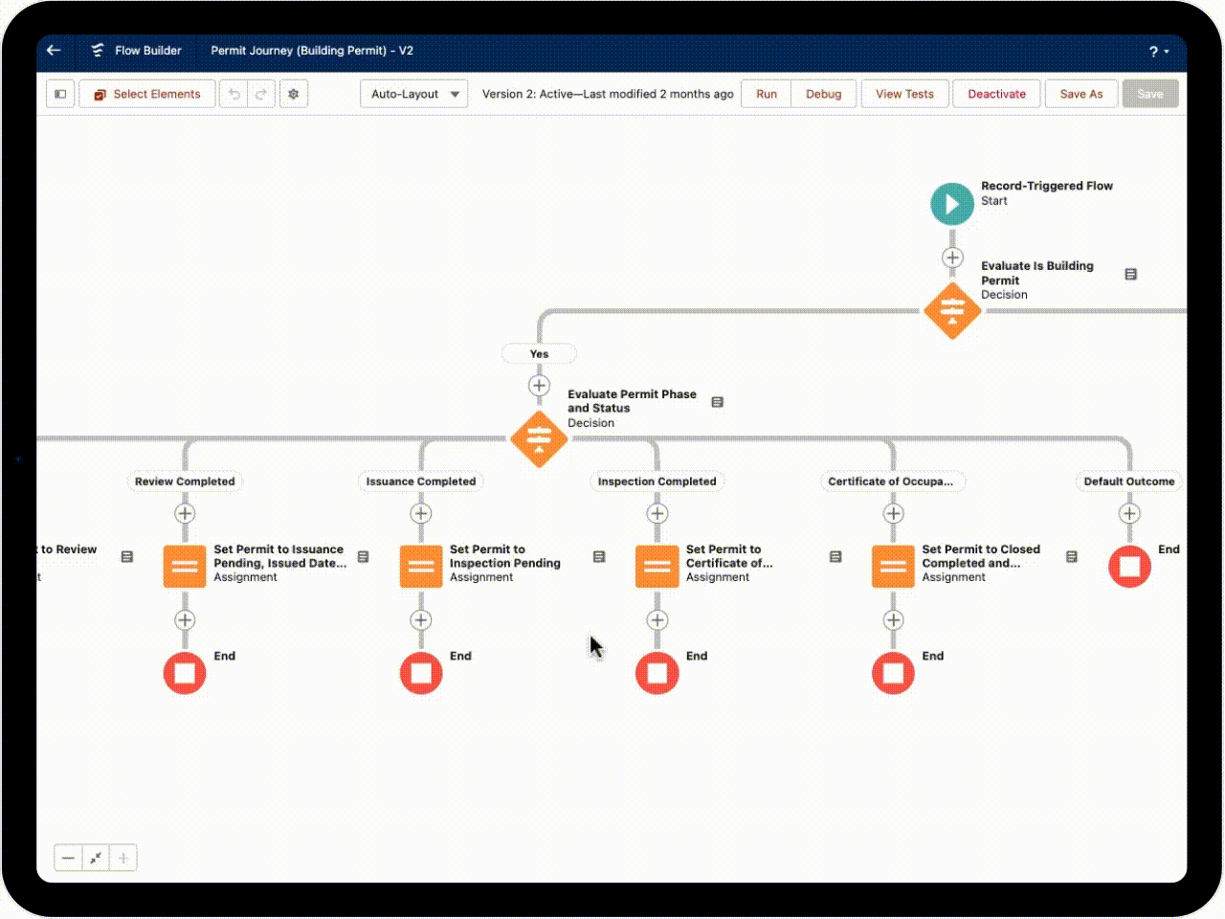The image size is (1225, 919).
Task: Open the help menu dropdown
Action: click(x=1158, y=52)
